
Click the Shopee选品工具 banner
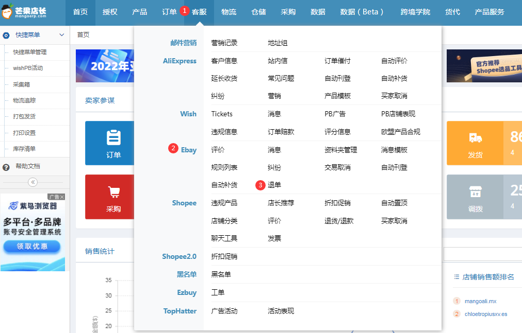(484, 66)
